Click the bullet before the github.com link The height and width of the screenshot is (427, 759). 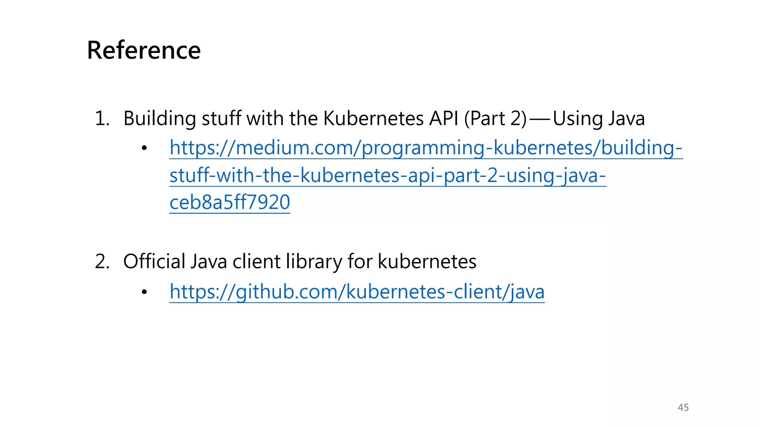[144, 292]
